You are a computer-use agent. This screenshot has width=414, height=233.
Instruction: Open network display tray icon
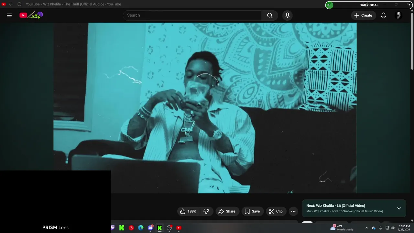click(x=387, y=228)
